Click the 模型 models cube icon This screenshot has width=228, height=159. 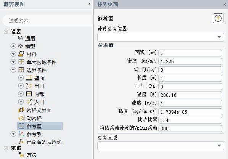(x=21, y=46)
